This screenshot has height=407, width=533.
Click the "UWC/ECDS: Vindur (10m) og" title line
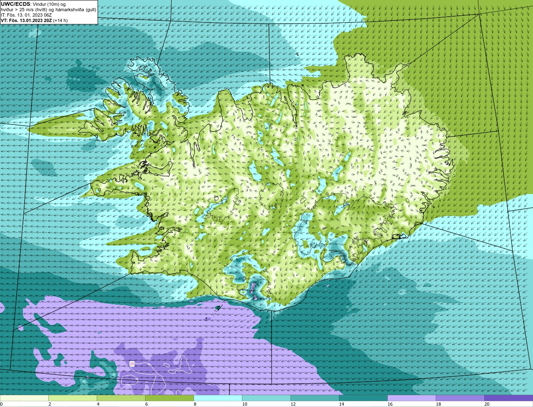point(33,4)
